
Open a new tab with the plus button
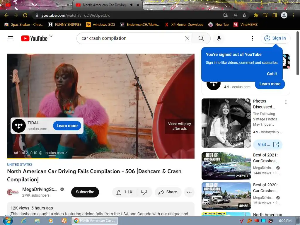click(x=149, y=5)
